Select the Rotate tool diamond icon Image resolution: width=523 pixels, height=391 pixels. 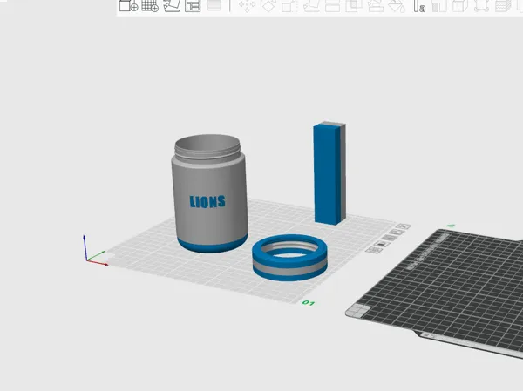click(268, 6)
